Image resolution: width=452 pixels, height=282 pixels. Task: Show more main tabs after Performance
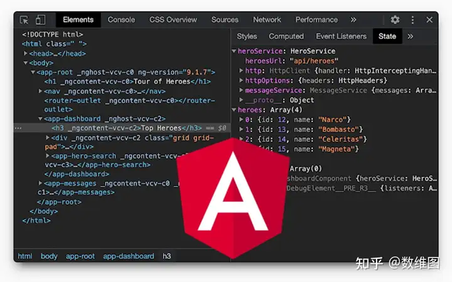[353, 20]
